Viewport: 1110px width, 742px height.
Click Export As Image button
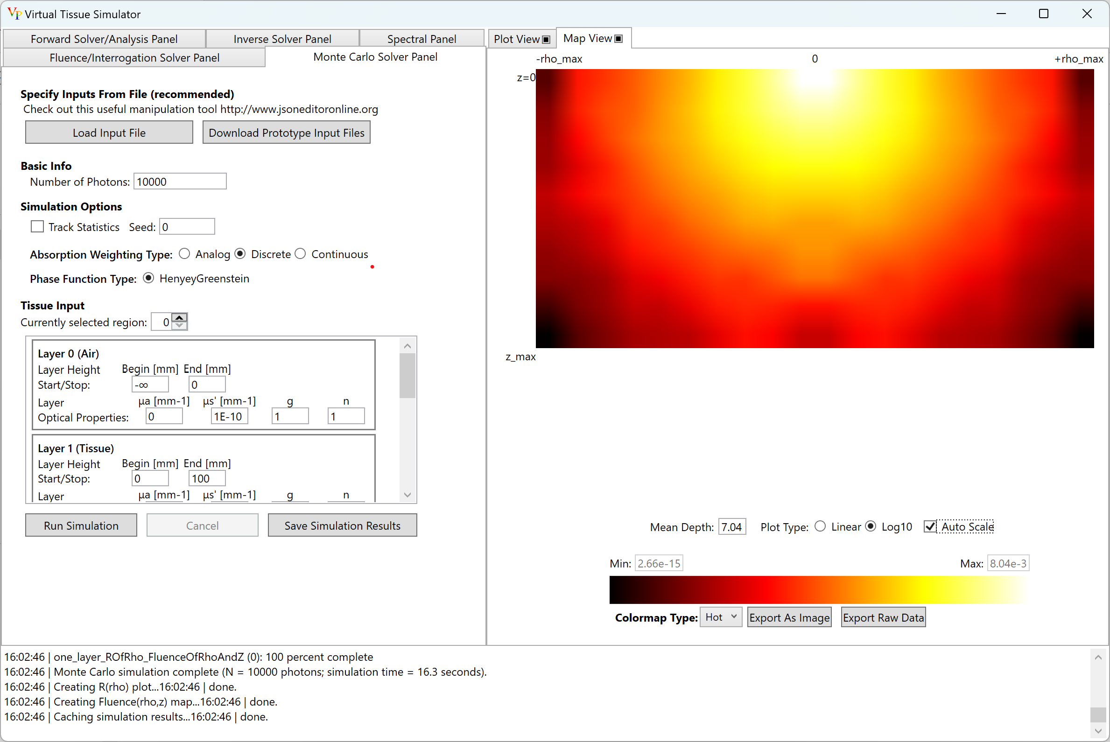click(x=788, y=617)
